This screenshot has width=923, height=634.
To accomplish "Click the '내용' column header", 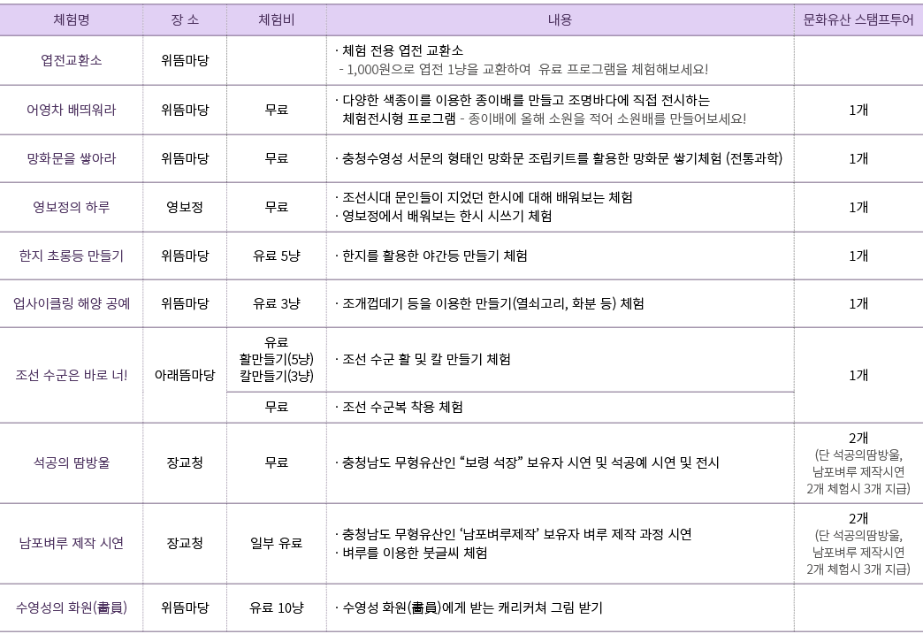I will [560, 20].
